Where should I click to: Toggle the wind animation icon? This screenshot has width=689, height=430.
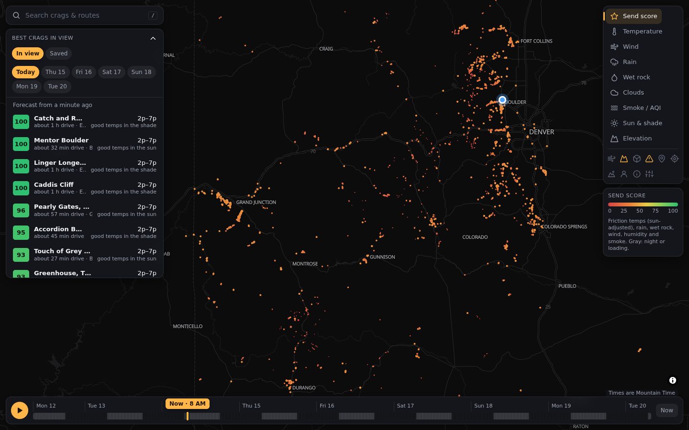point(611,159)
